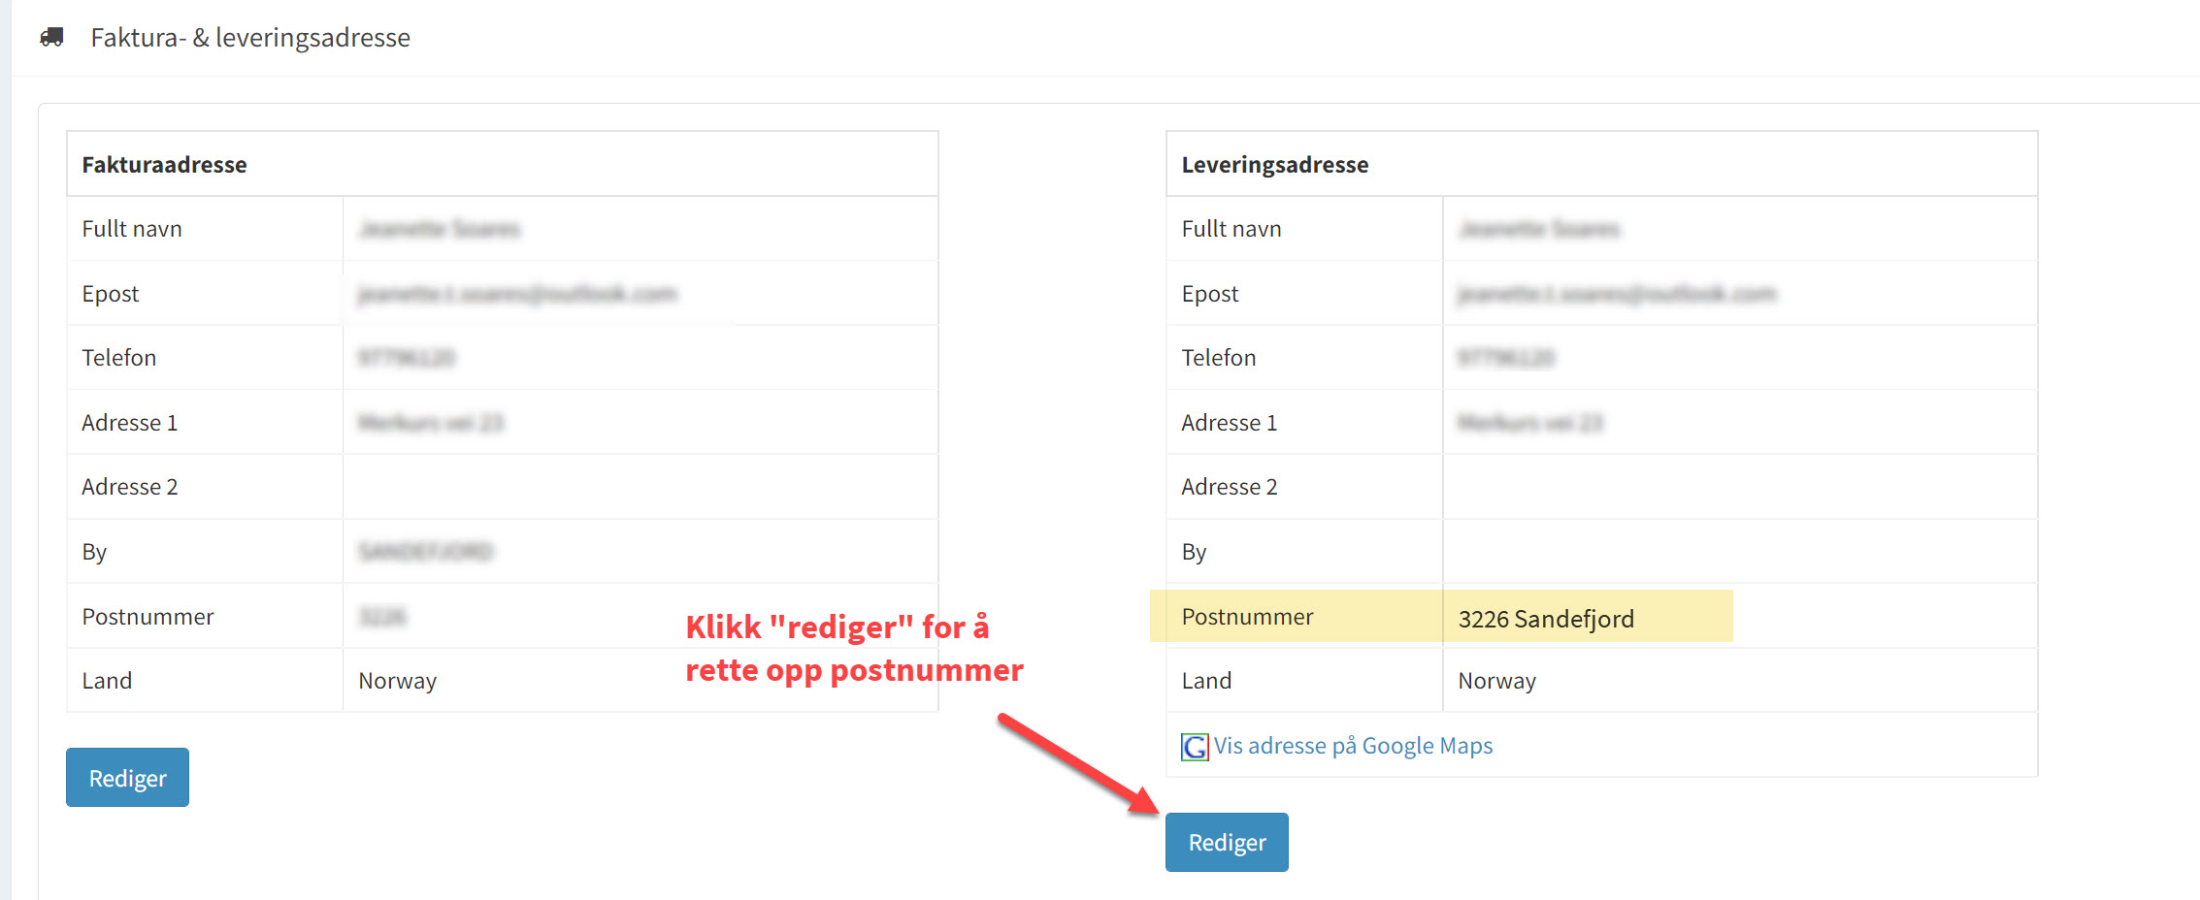Viewport: 2200px width, 900px height.
Task: Select the Fullt navn value in Fakturaadresse
Action: pyautogui.click(x=440, y=229)
